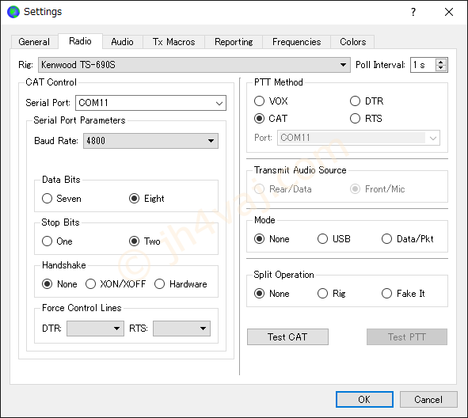Click the Test CAT button
This screenshot has height=418, width=468.
pyautogui.click(x=287, y=336)
